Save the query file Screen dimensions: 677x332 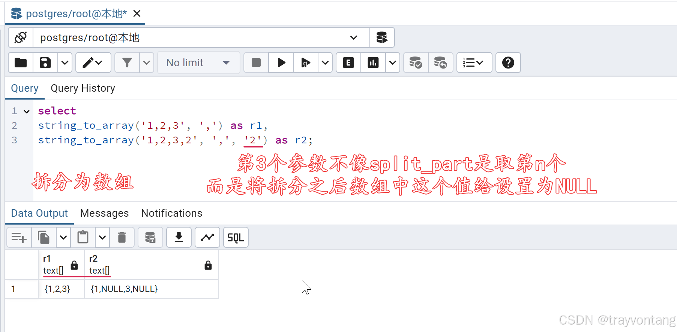(45, 63)
